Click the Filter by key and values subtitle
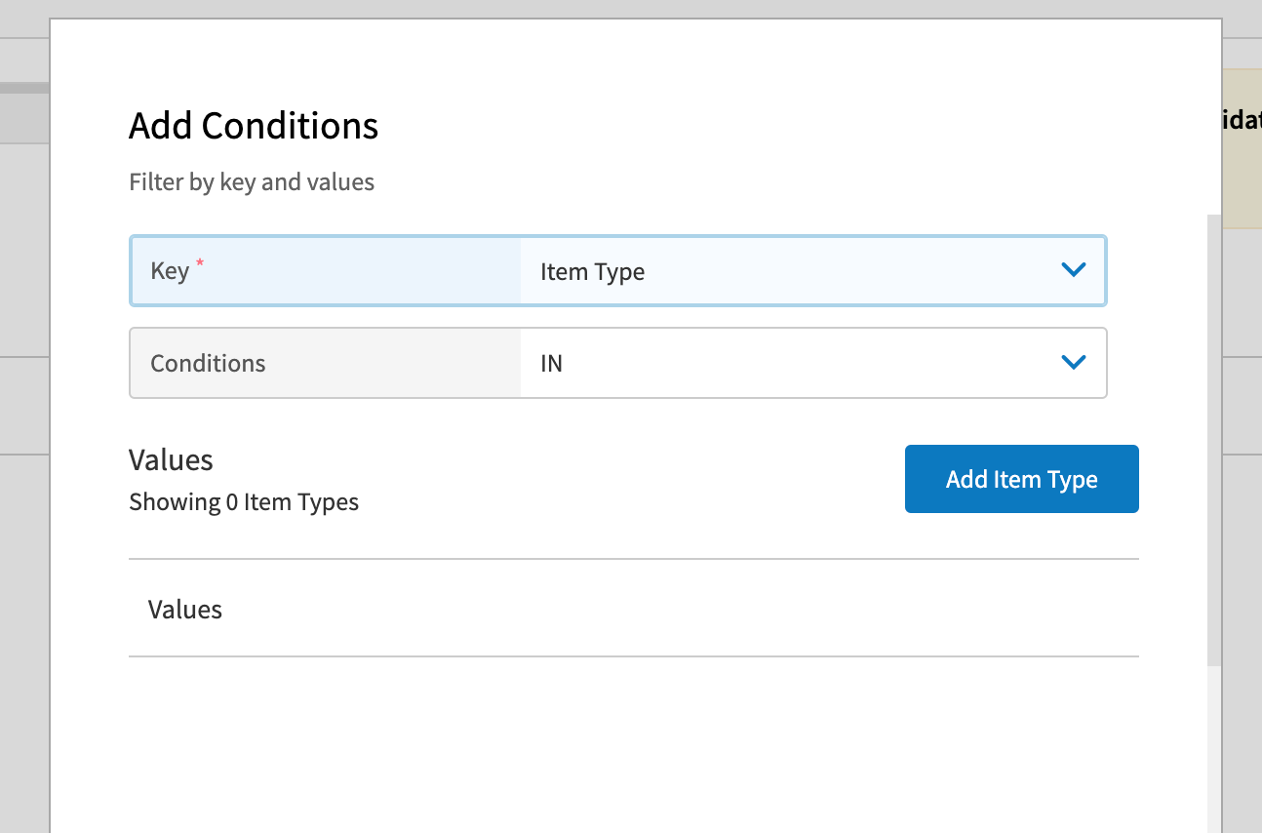 (x=252, y=181)
